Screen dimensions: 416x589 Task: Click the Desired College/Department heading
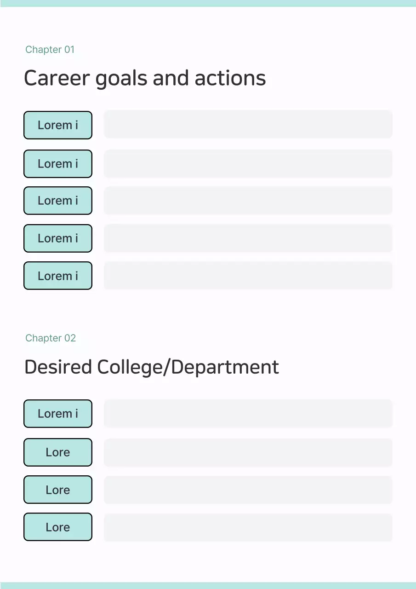point(152,367)
